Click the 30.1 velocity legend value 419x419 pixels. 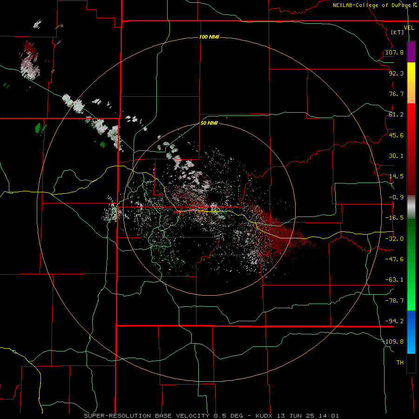point(396,156)
